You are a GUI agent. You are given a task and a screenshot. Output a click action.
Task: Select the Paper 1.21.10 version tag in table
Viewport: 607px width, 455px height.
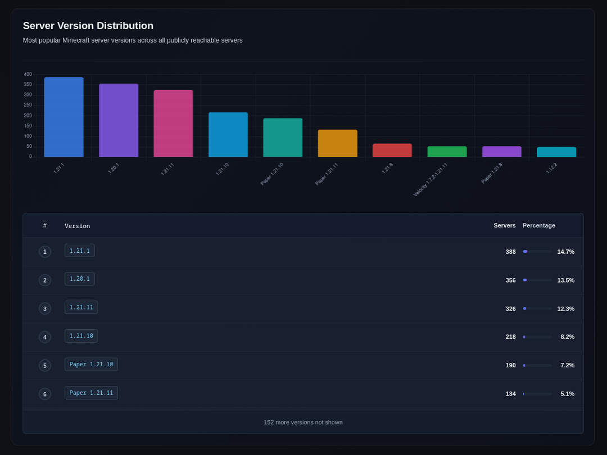click(x=91, y=365)
